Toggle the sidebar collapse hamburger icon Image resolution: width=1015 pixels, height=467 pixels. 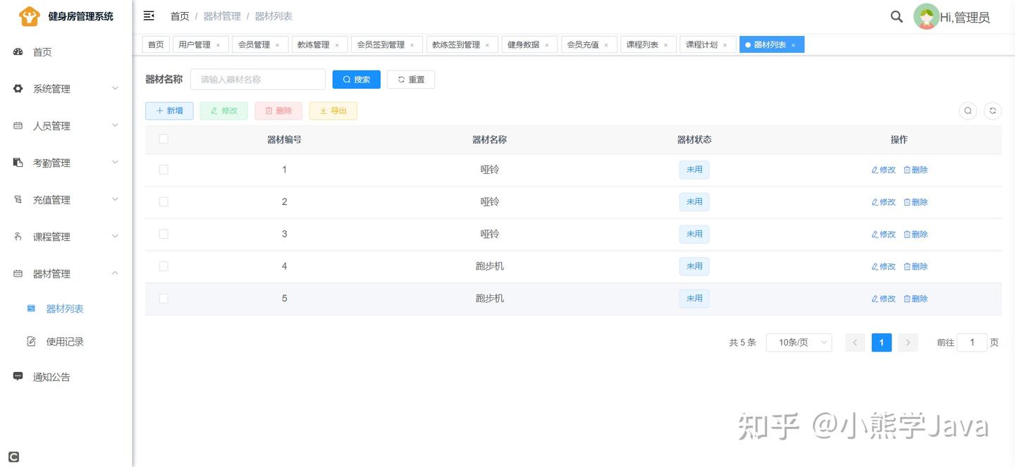coord(149,15)
